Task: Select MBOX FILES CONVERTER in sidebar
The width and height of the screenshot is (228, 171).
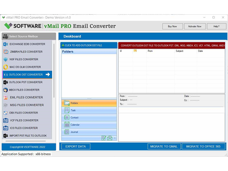Action: tap(27, 90)
